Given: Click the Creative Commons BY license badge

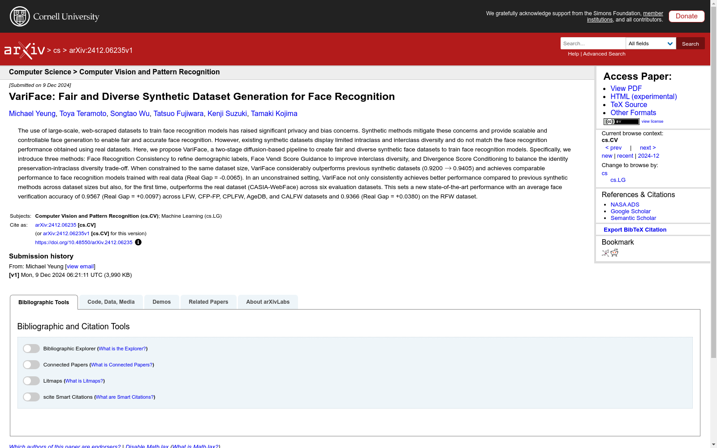Looking at the screenshot, I should tap(621, 121).
